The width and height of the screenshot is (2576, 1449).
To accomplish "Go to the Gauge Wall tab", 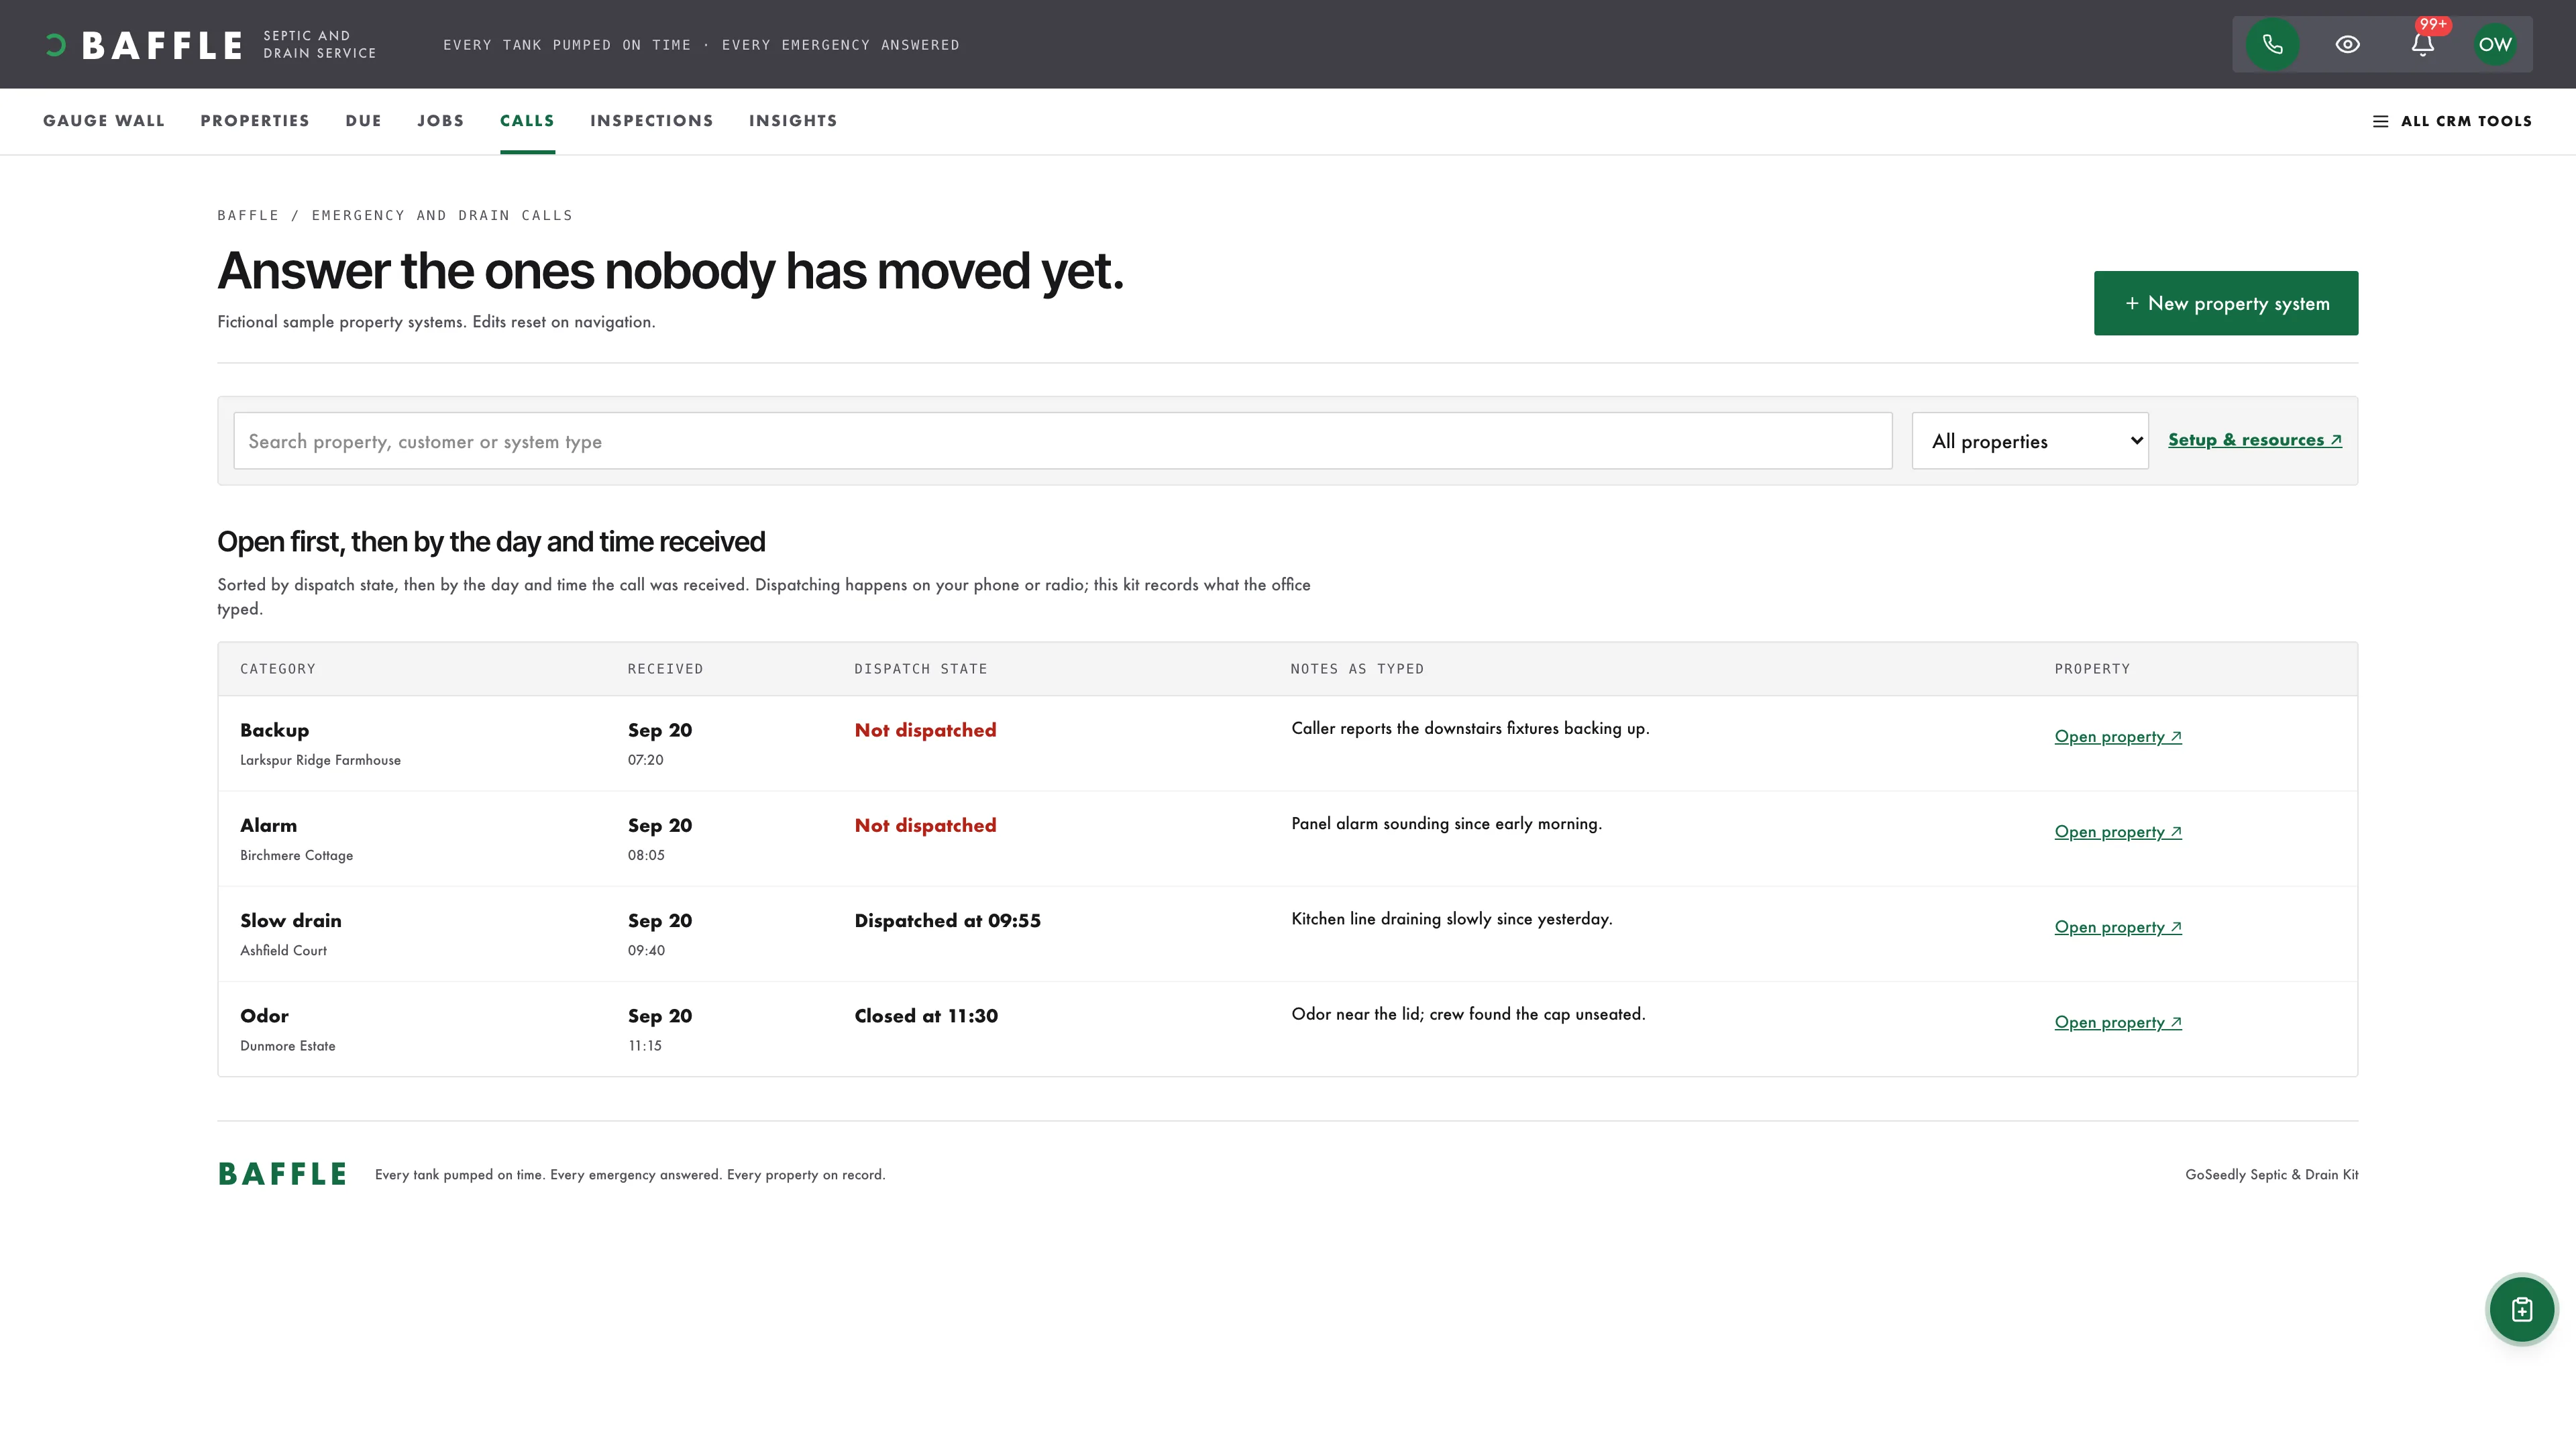I will point(104,121).
